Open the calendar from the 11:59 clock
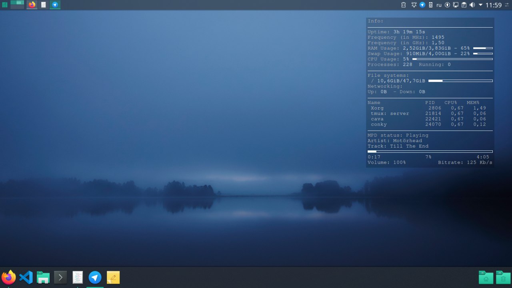The width and height of the screenshot is (512, 288). 493,5
